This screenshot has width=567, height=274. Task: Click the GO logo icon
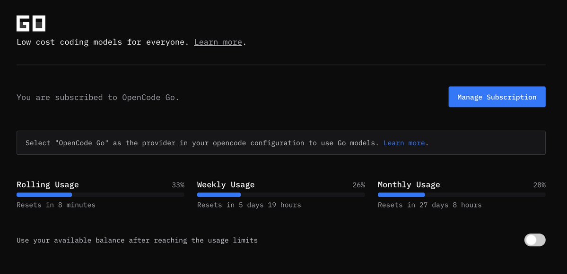[31, 24]
